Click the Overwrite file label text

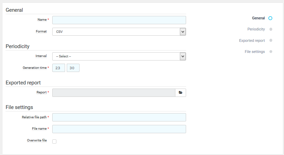coord(37,140)
